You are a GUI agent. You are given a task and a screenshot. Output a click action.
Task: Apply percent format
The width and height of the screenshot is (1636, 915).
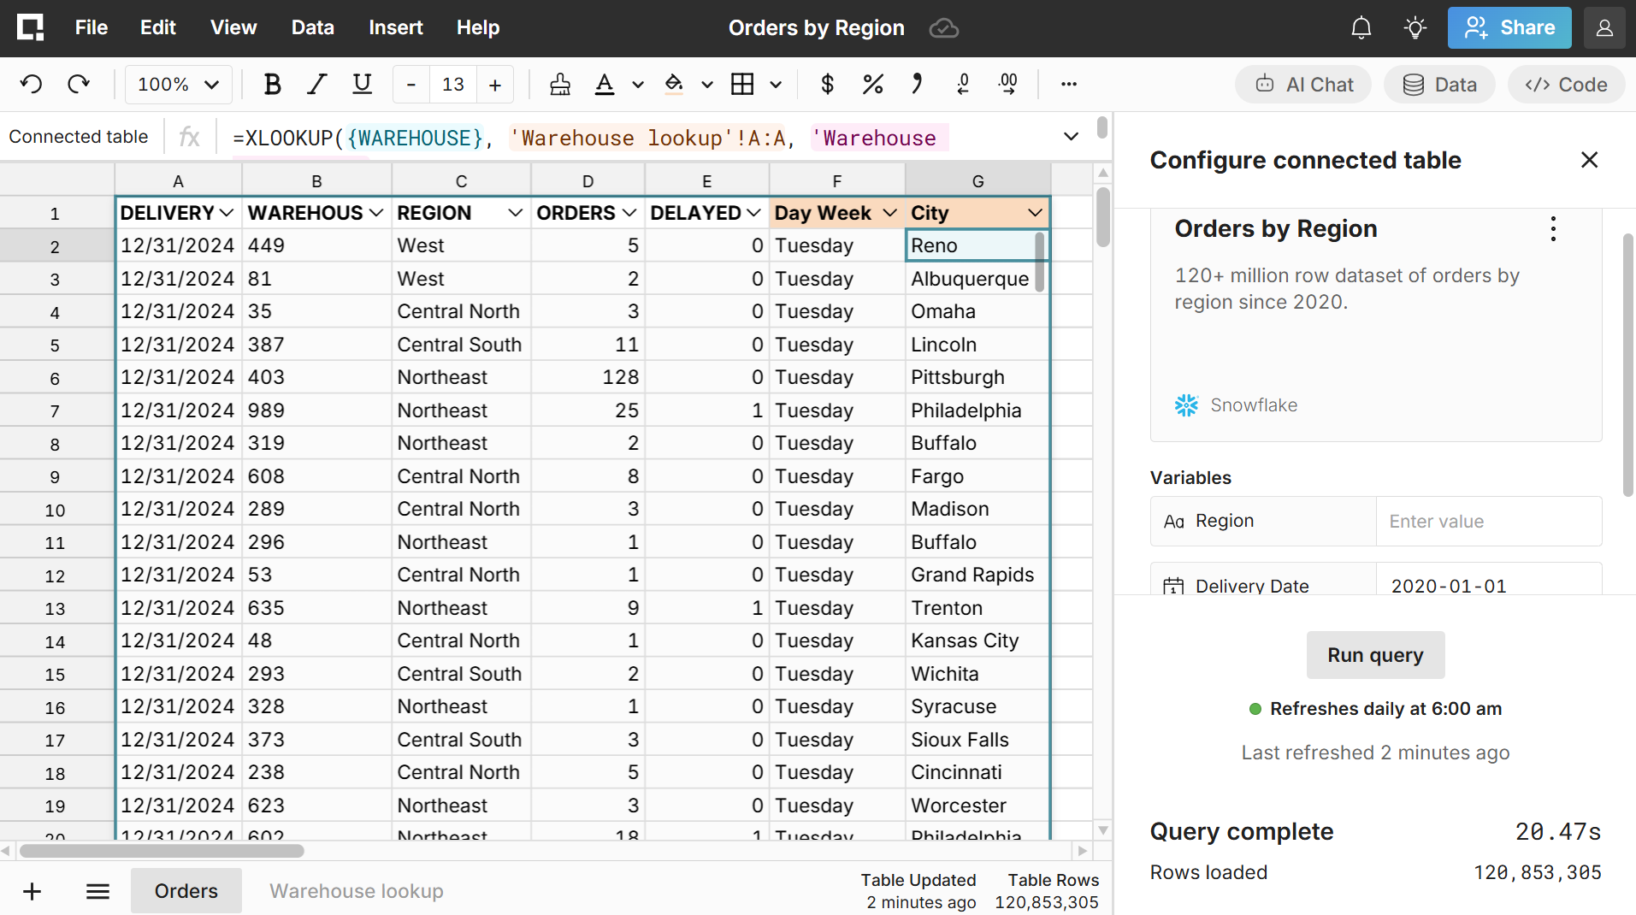872,84
